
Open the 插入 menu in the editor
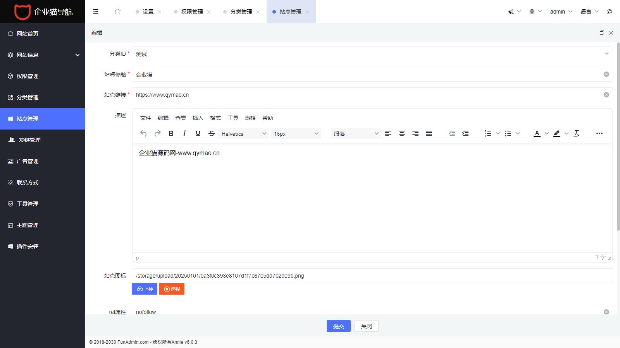coord(198,118)
